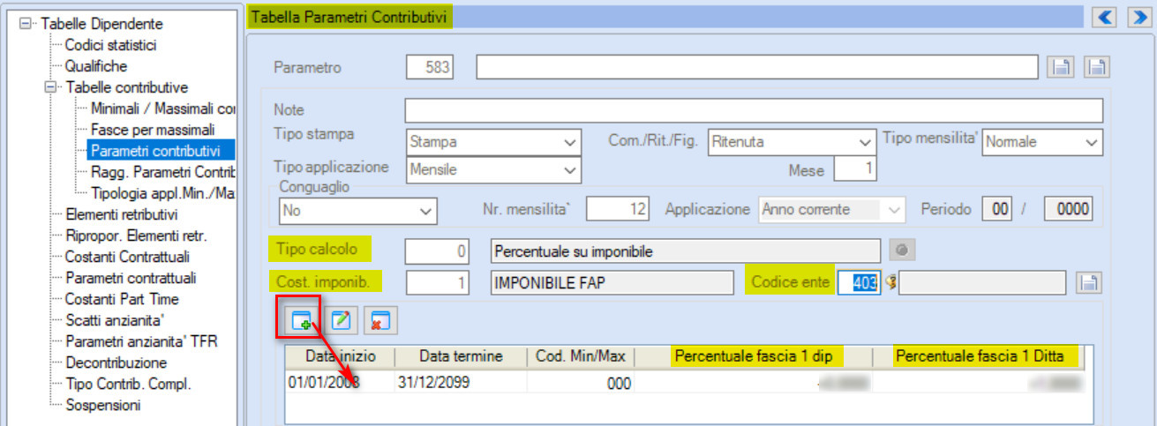Click the second document icon beside Parametro description
Image resolution: width=1157 pixels, height=426 pixels.
tap(1096, 68)
